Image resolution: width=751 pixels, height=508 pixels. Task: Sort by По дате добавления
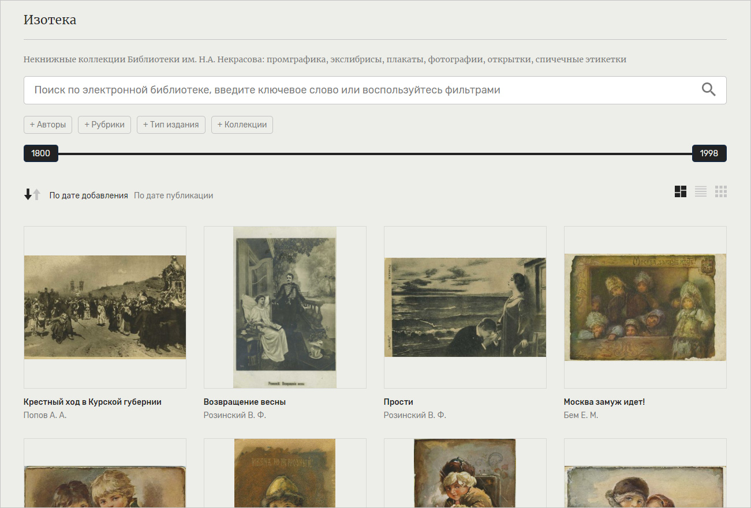88,195
